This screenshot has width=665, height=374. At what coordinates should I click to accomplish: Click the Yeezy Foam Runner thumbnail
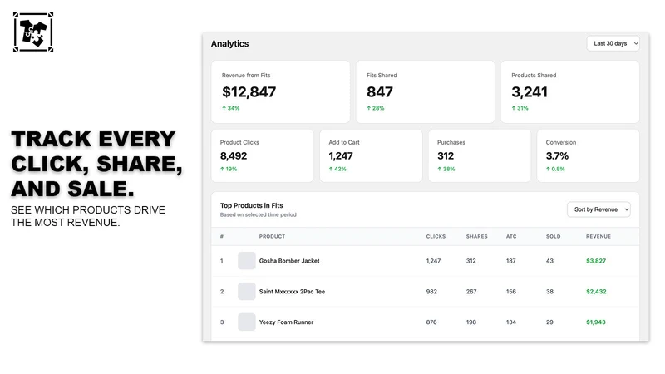(246, 322)
